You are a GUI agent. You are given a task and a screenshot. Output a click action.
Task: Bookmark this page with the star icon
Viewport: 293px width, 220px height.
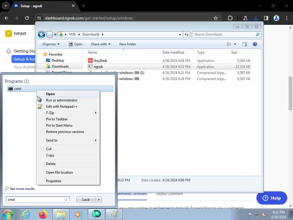216,18
